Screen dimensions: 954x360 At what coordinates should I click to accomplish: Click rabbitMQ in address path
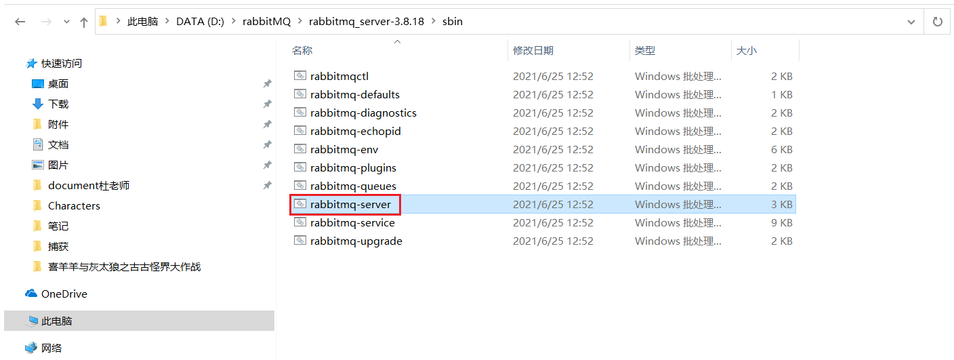(266, 22)
